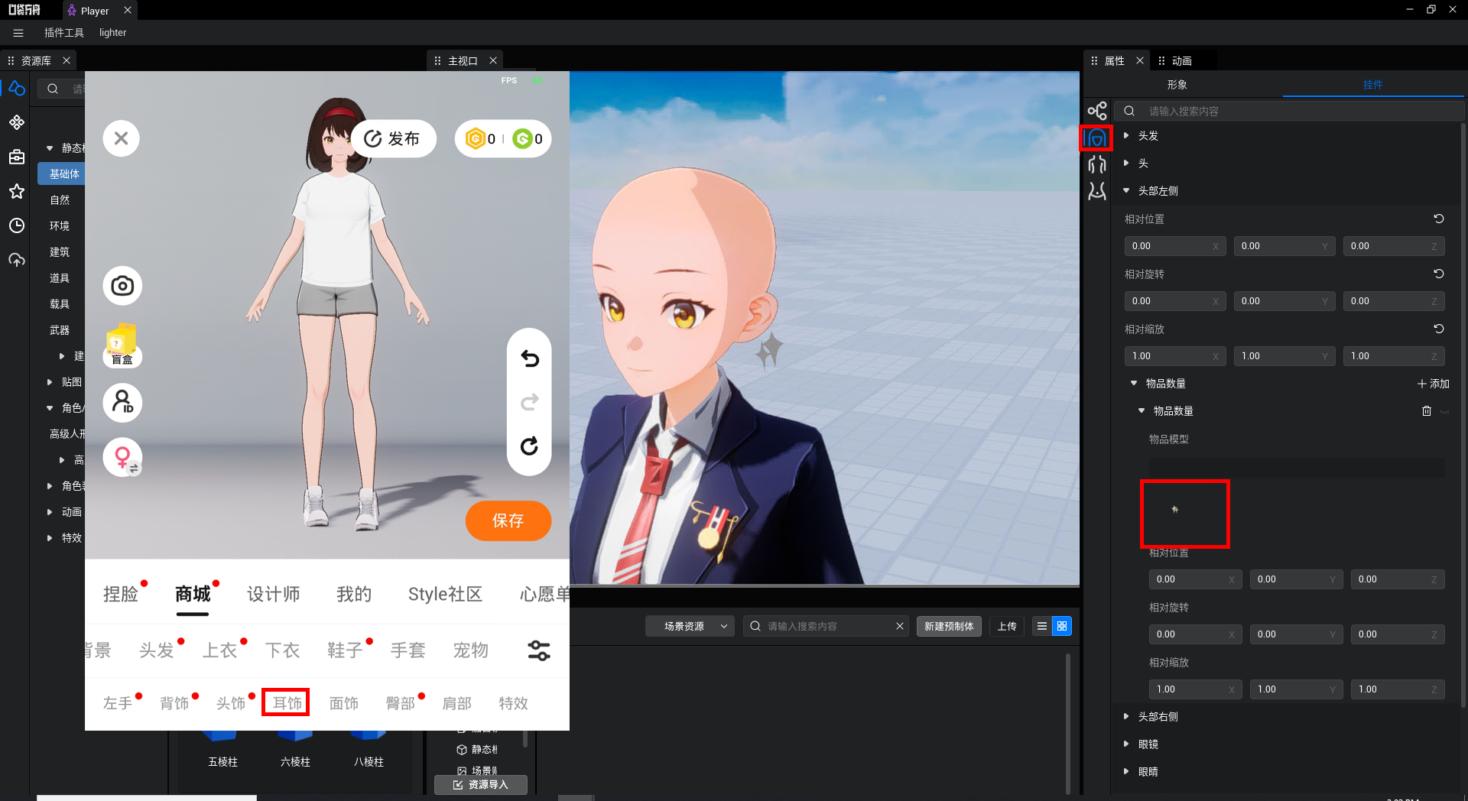Click the reset rotation arrow icon

pos(530,446)
